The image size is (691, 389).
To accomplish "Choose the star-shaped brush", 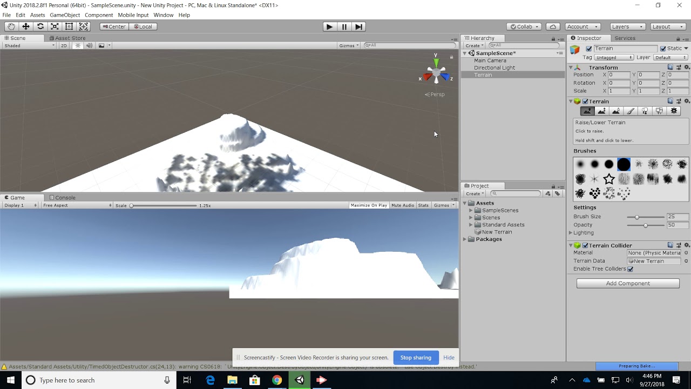I will 609,179.
